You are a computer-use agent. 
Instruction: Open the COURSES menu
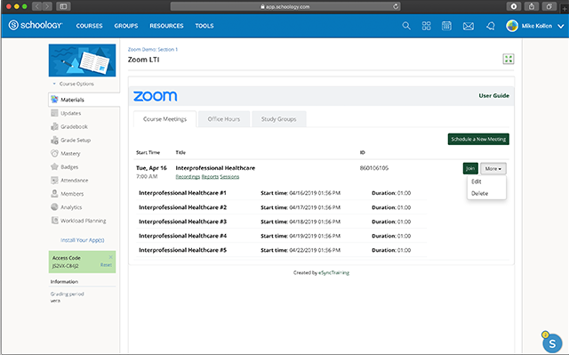pyautogui.click(x=89, y=26)
